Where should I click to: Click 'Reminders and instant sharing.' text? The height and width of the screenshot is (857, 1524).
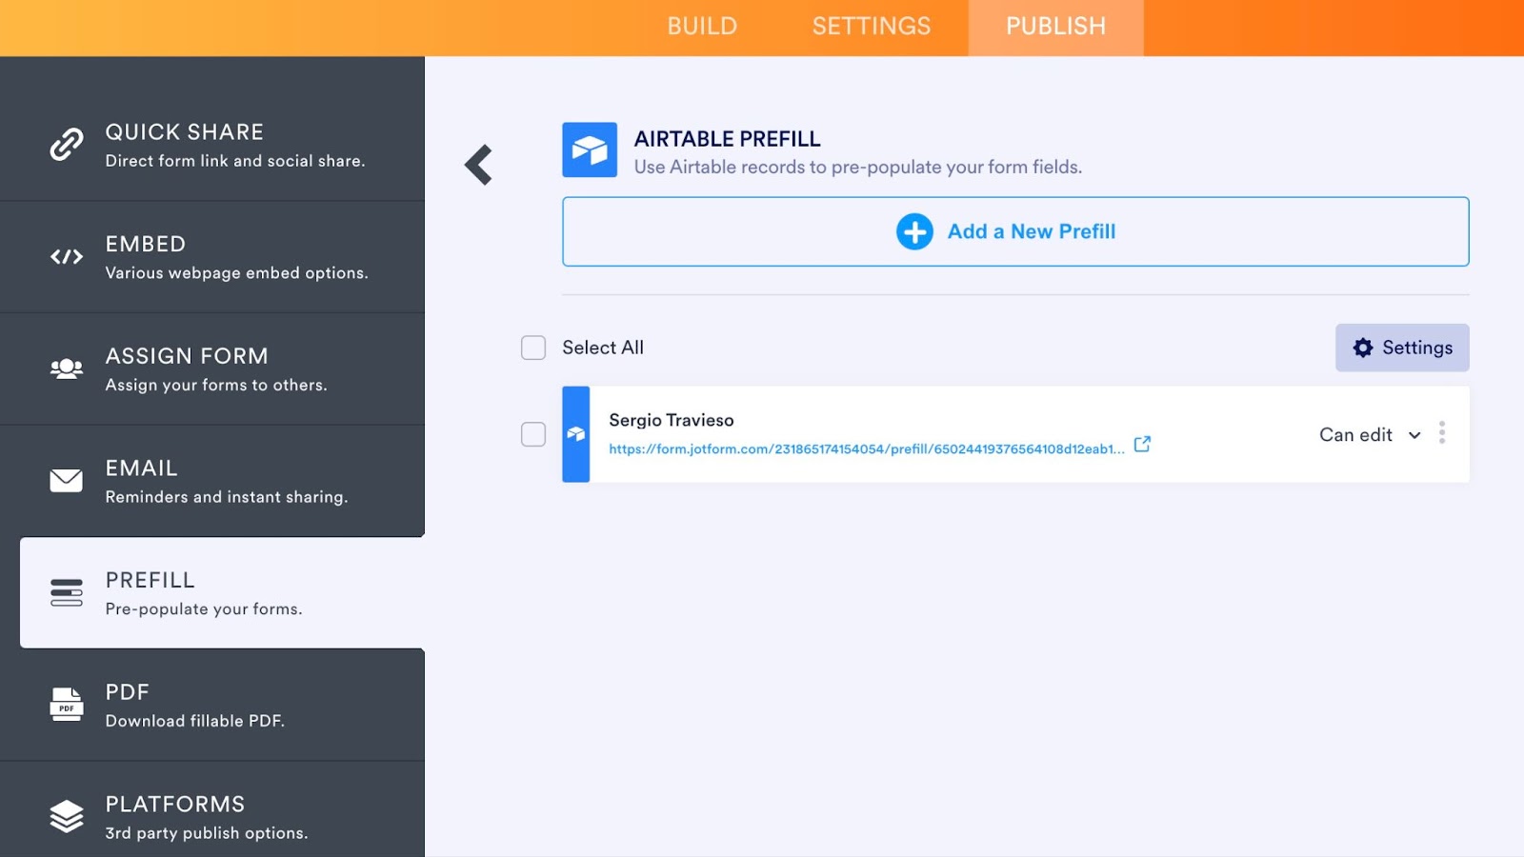[x=227, y=497]
